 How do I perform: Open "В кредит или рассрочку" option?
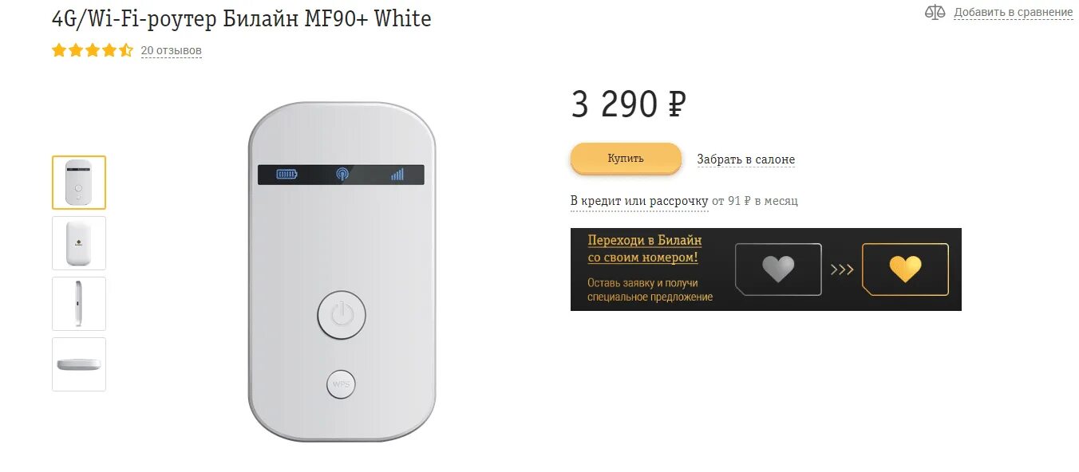[639, 201]
